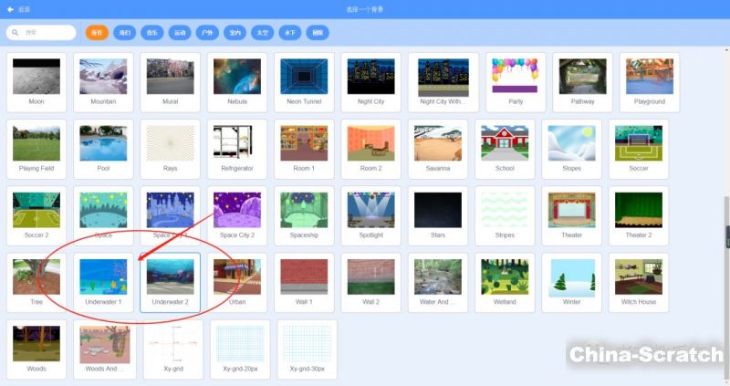Select the orange 所有 (All) category filter
This screenshot has height=386, width=730.
click(97, 33)
